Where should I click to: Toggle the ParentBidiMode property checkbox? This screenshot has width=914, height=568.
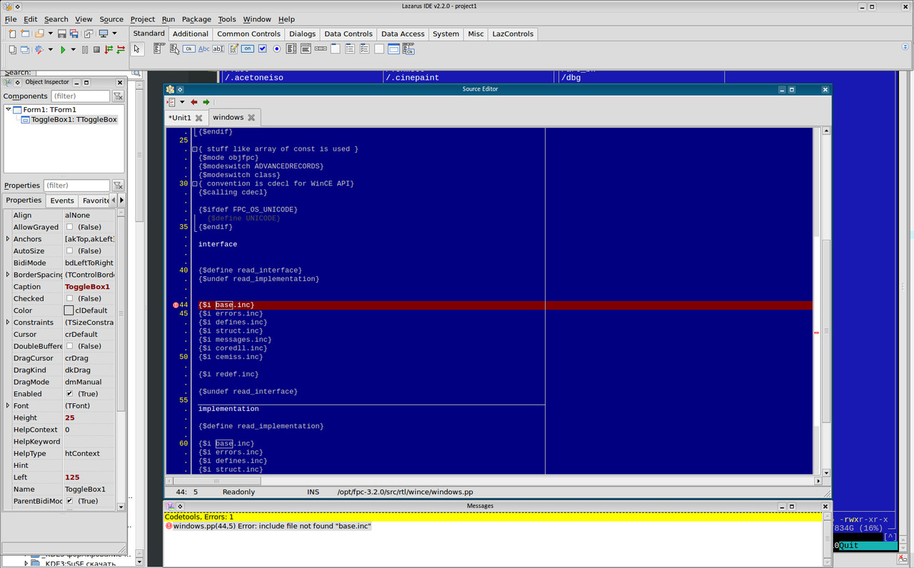tap(69, 501)
